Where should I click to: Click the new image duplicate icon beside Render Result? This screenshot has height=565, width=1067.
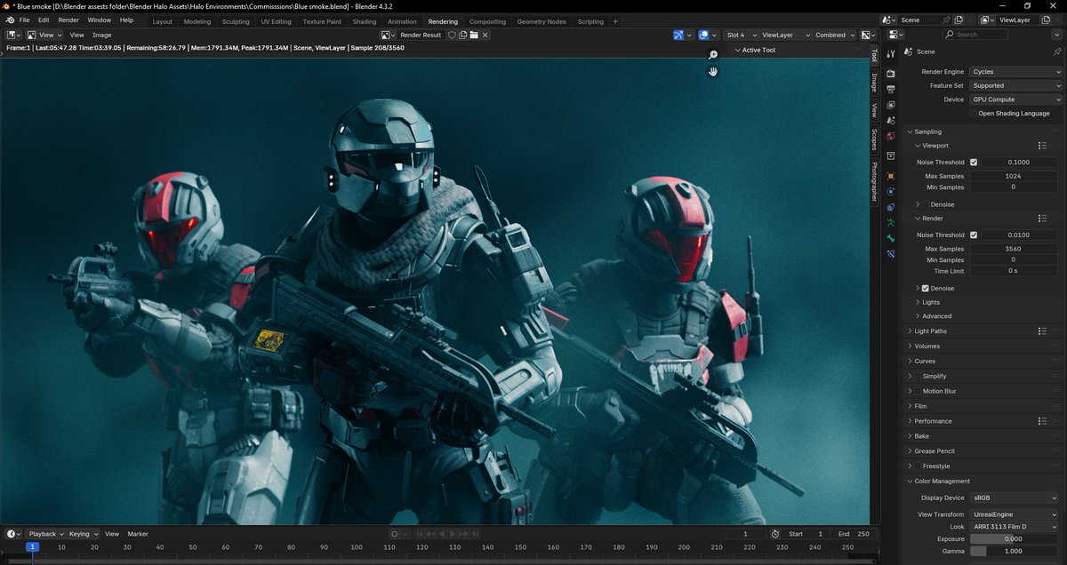click(463, 35)
